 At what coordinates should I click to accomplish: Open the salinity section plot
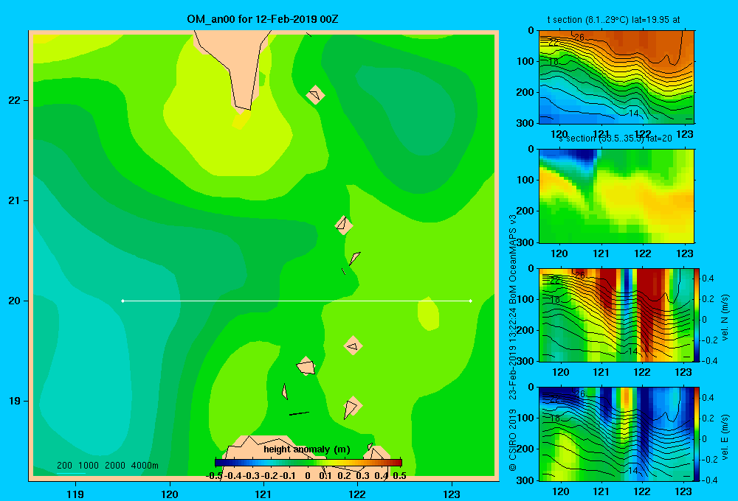pyautogui.click(x=616, y=196)
